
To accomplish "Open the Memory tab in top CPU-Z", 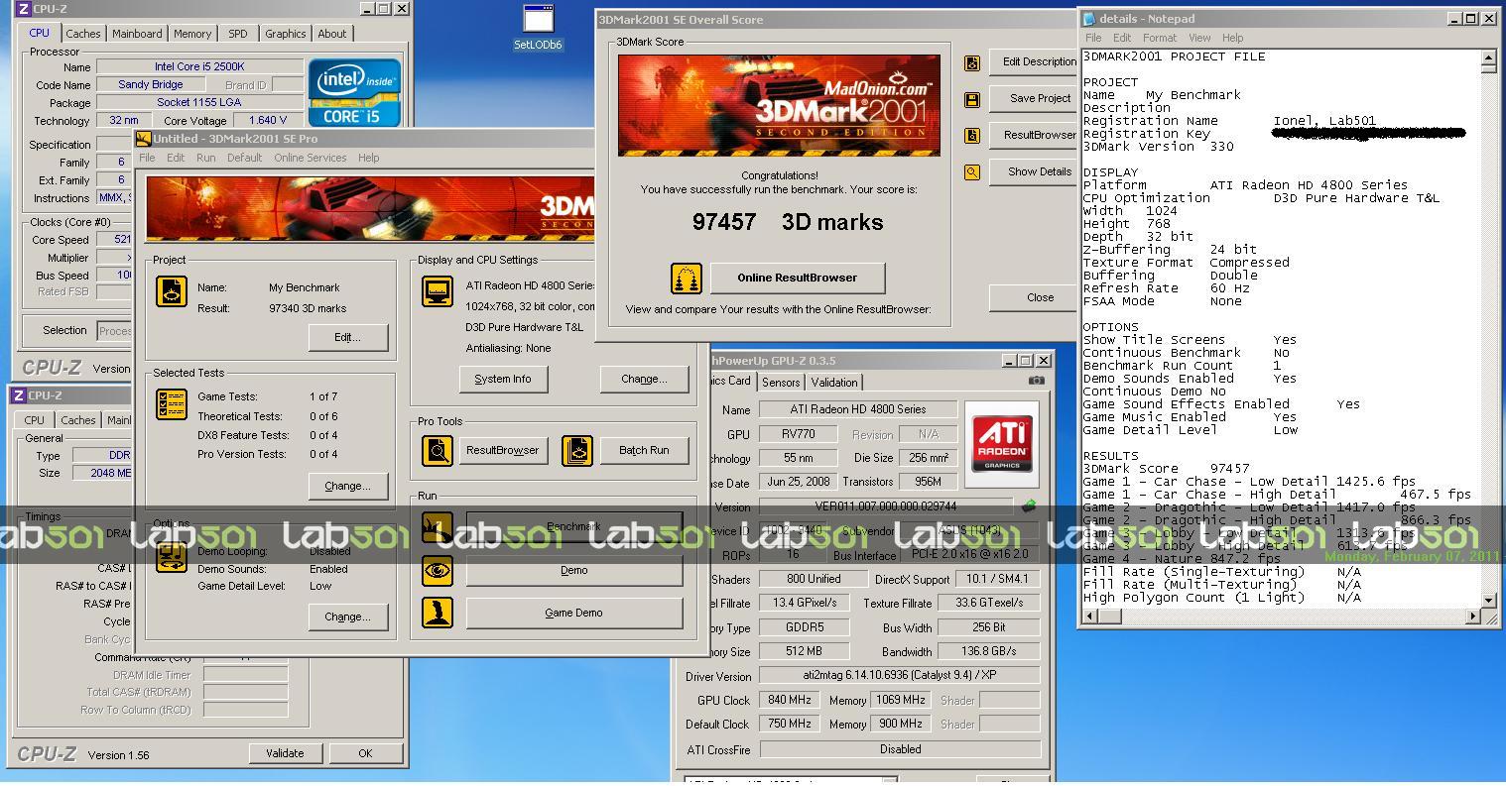I will (192, 34).
